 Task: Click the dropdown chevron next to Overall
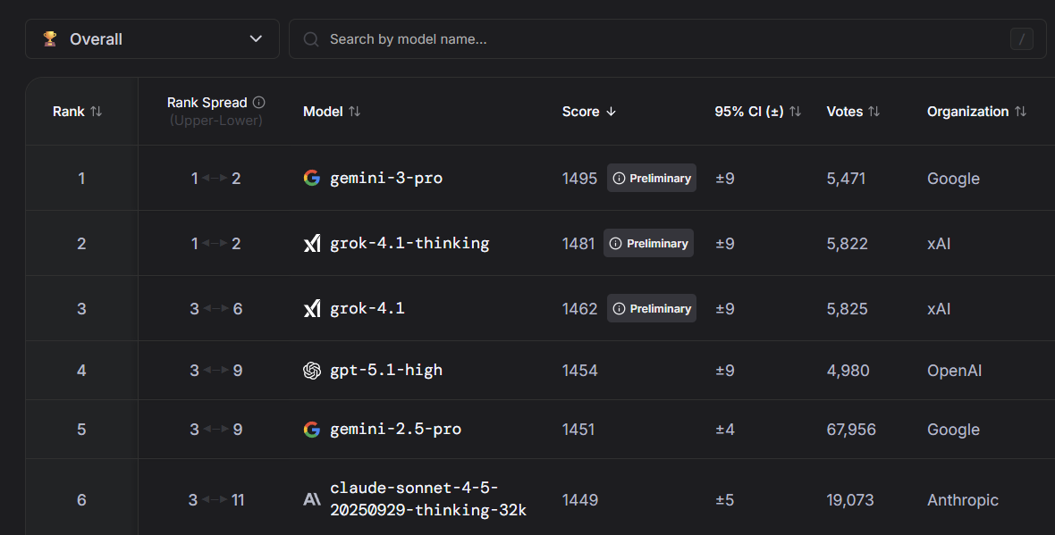(x=256, y=39)
